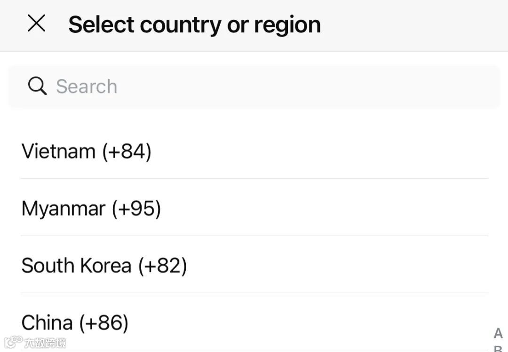Click the Myanmar country name

(x=63, y=208)
